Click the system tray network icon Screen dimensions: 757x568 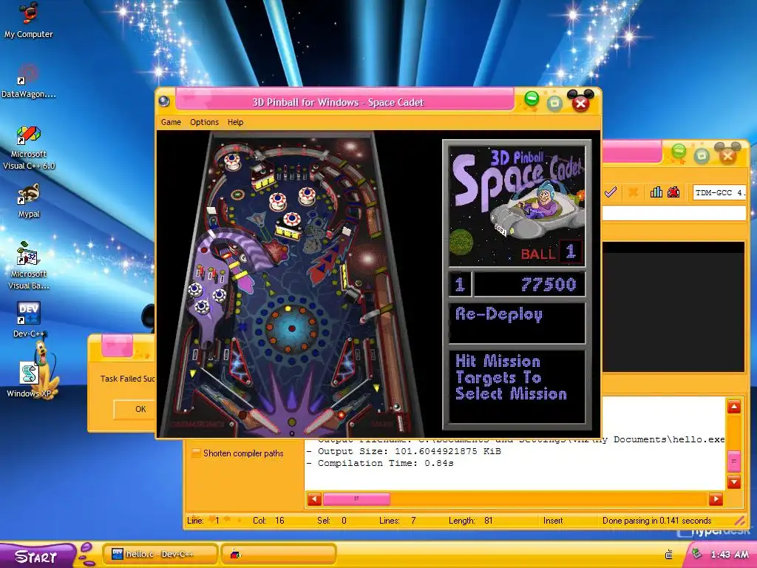[x=668, y=555]
